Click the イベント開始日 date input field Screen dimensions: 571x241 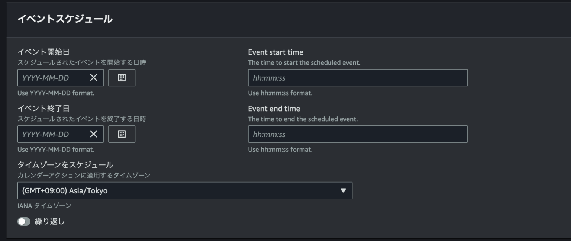(52, 77)
